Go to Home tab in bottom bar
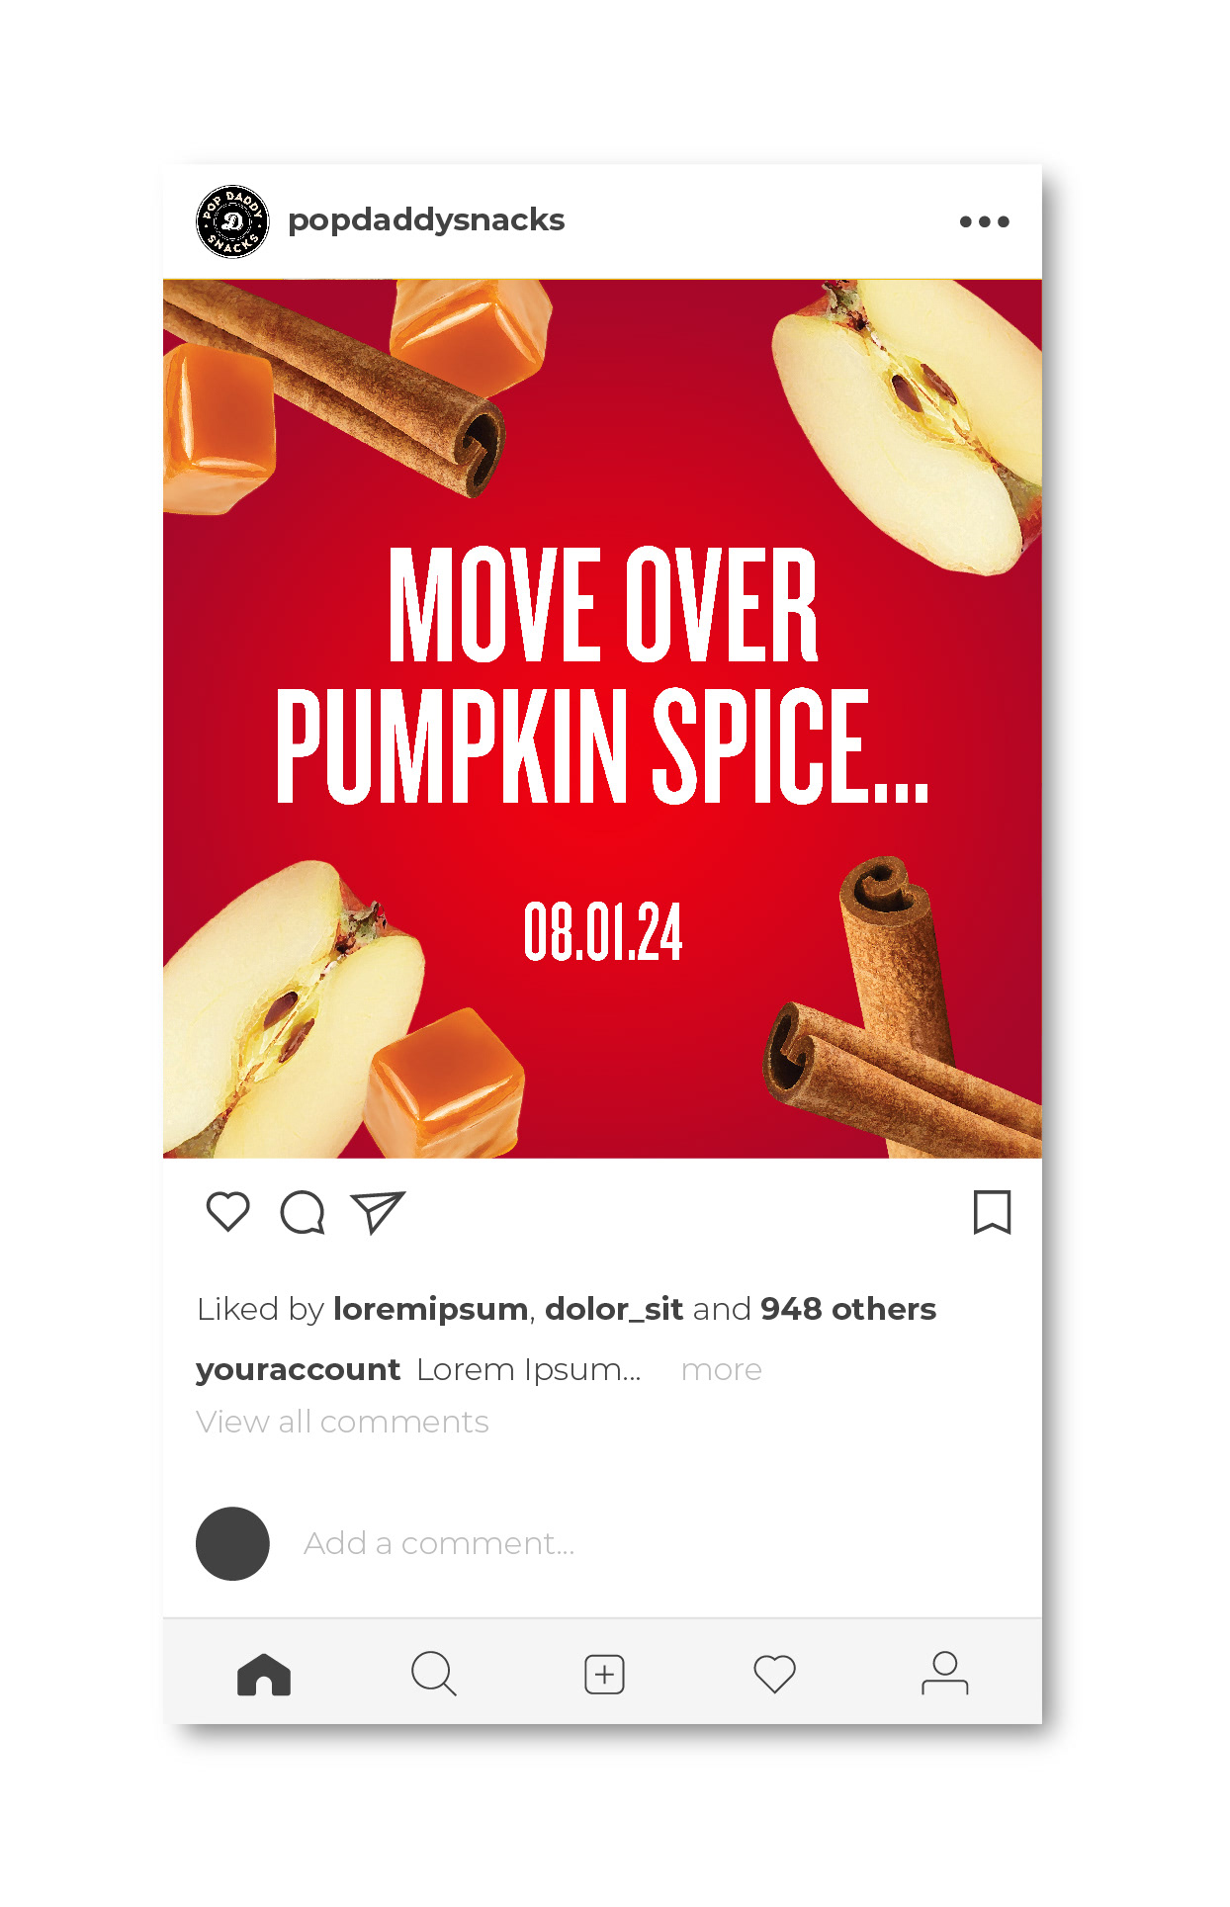This screenshot has height=1907, width=1230. point(264,1674)
